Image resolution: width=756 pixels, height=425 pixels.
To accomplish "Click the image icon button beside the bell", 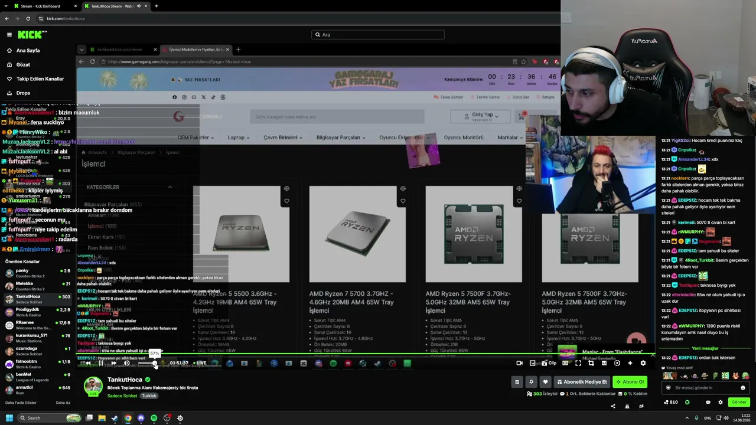I will tap(517, 382).
